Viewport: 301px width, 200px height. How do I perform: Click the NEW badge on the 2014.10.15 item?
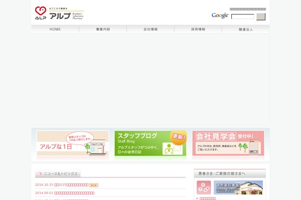pyautogui.click(x=94, y=185)
